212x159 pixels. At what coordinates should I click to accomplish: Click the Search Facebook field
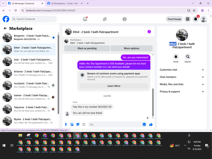pyautogui.click(x=34, y=19)
